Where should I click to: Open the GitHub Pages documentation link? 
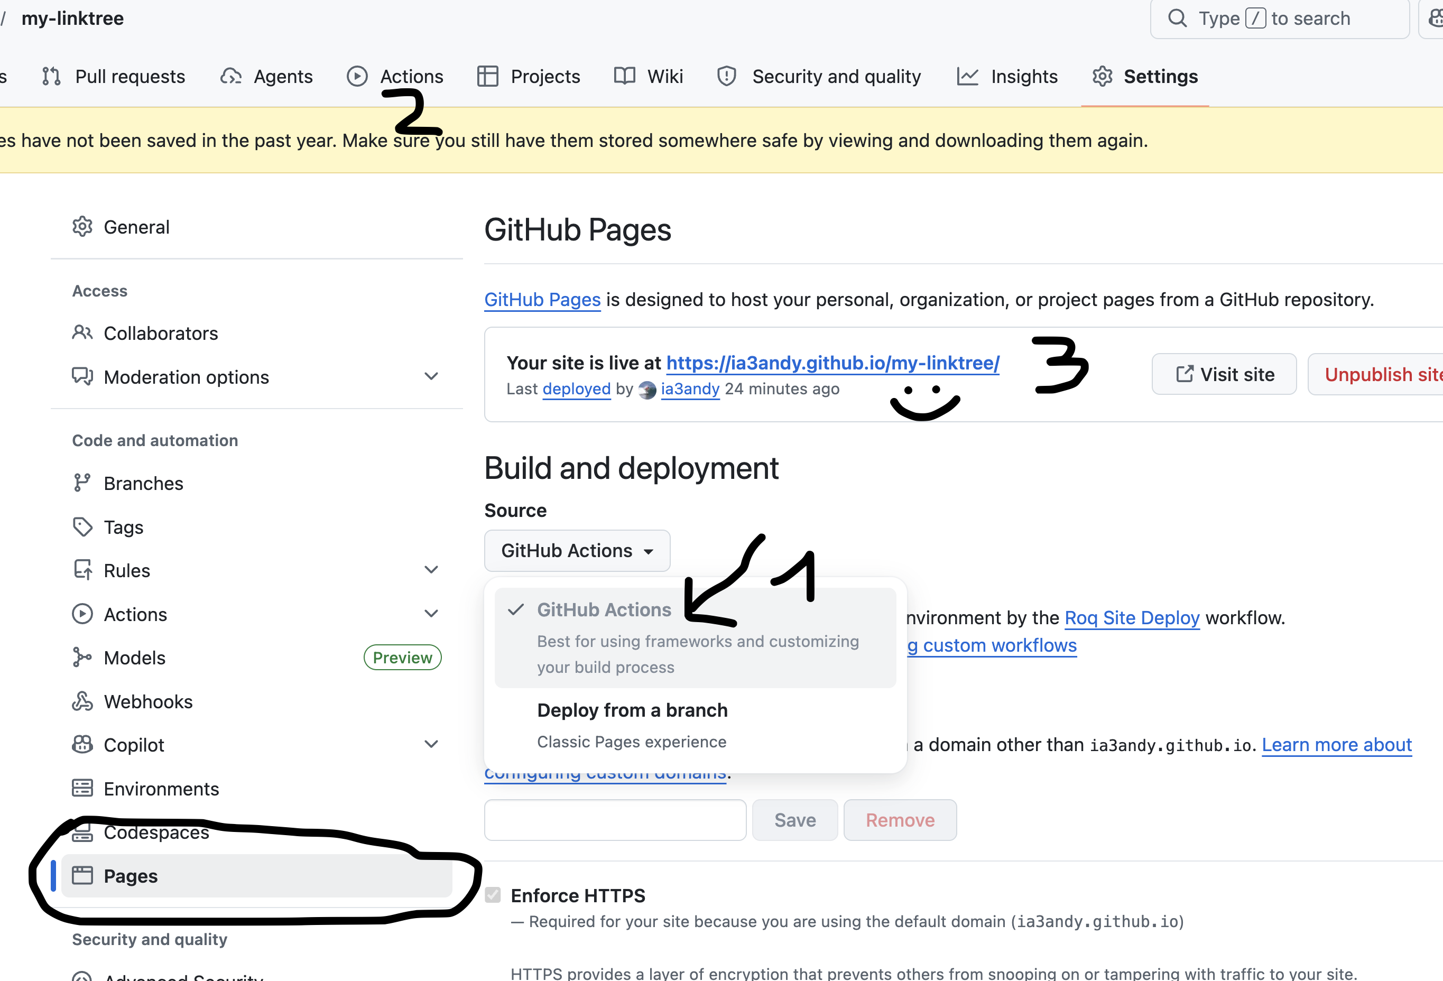point(542,300)
